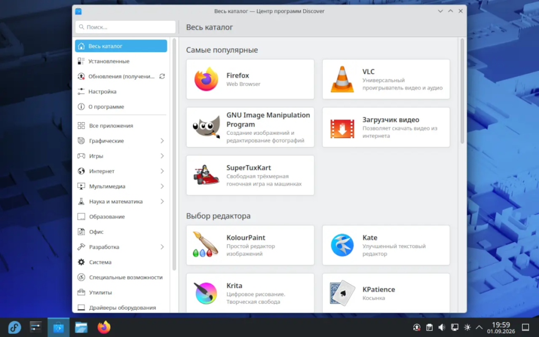Click the Специальные возможности accessibility icon
The height and width of the screenshot is (337, 539).
[81, 277]
